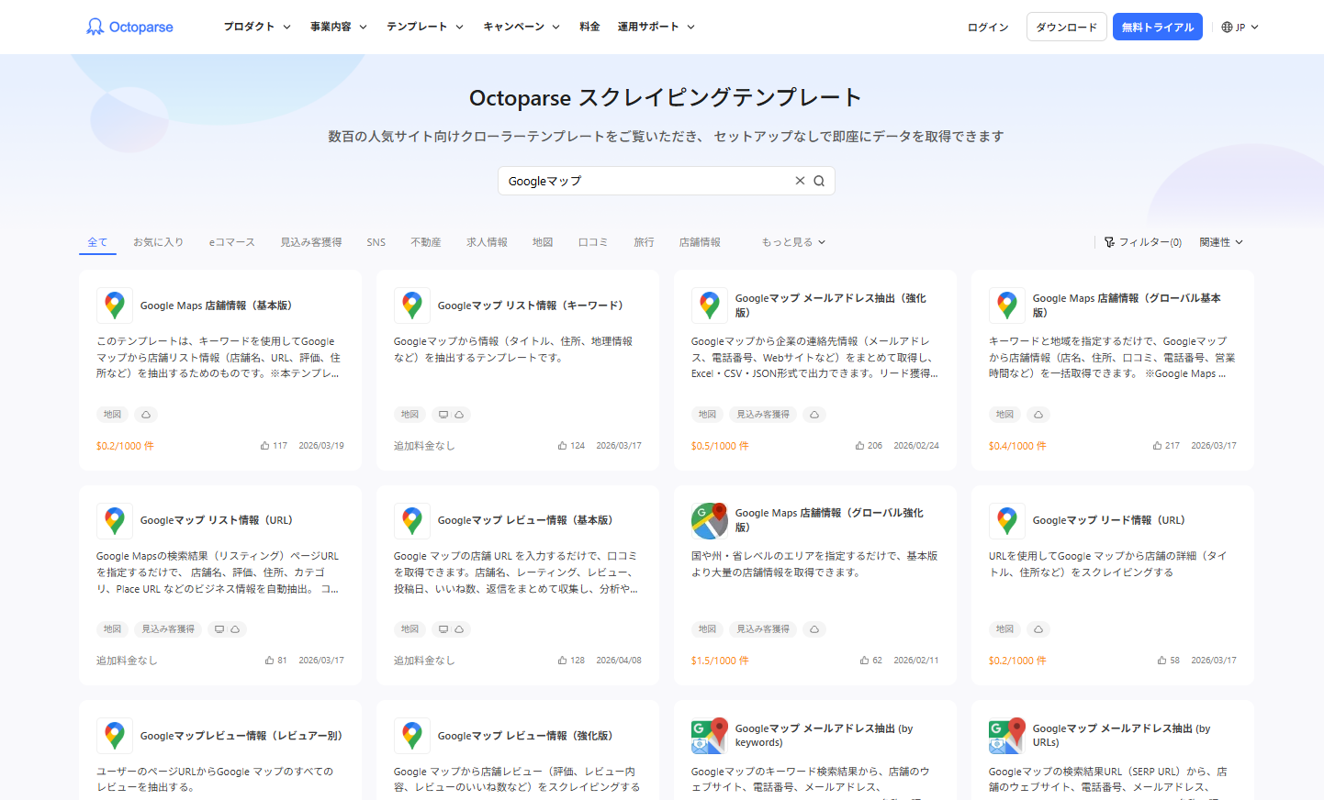Click thumbs-up icon showing 117 likes
This screenshot has width=1324, height=800.
pyautogui.click(x=265, y=446)
